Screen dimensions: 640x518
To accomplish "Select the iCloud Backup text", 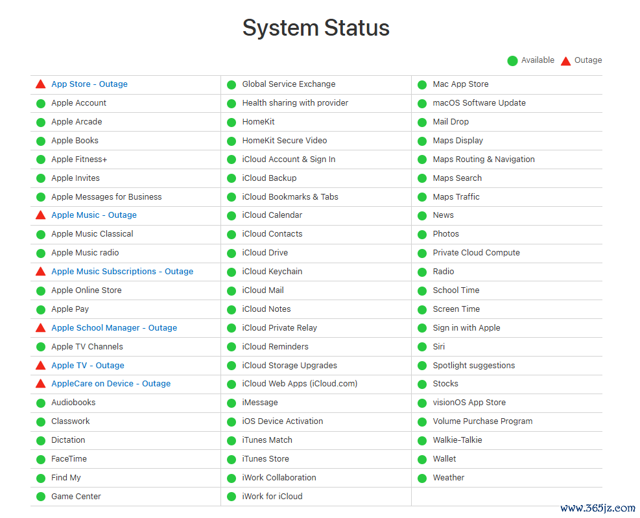I will [x=269, y=178].
